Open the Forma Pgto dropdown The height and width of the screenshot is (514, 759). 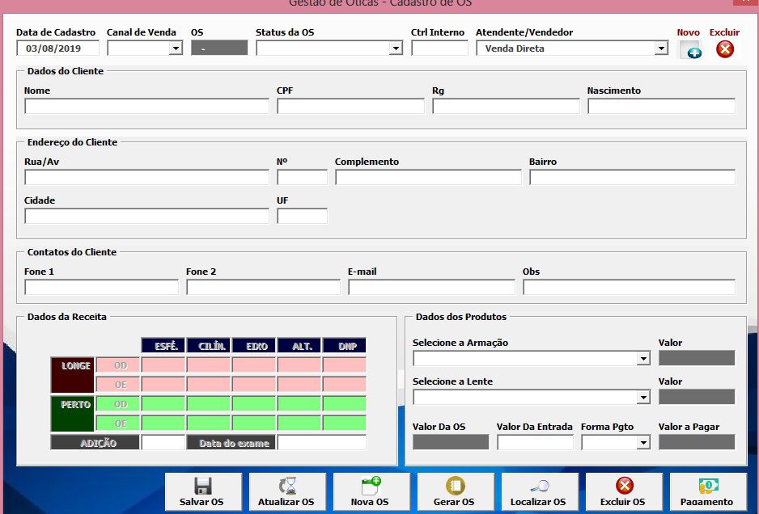coord(643,443)
